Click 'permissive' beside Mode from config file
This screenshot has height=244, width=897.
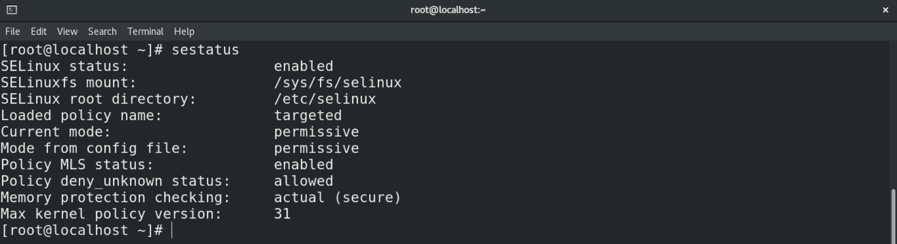point(316,148)
